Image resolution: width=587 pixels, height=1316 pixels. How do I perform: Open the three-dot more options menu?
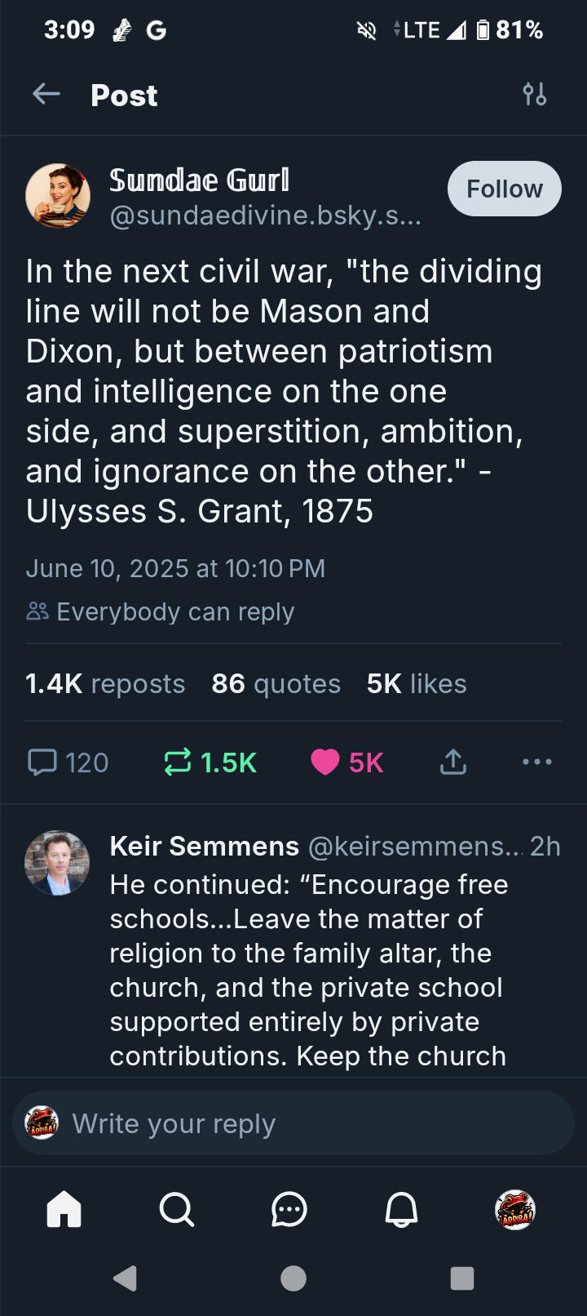coord(537,762)
